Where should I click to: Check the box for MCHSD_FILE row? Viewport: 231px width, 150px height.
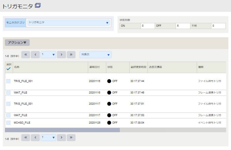pyautogui.click(x=8, y=123)
